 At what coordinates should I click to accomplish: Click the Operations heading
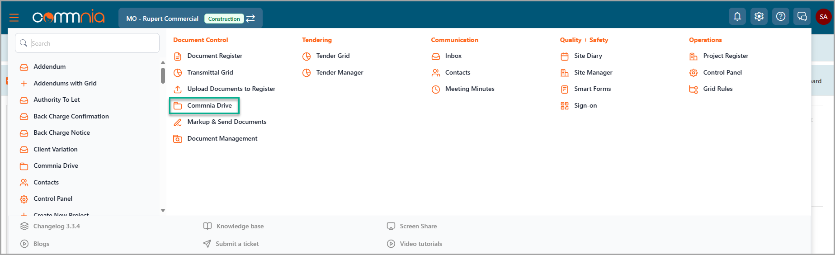pos(705,40)
